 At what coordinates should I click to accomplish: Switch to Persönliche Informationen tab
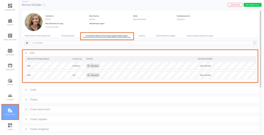[37, 36]
